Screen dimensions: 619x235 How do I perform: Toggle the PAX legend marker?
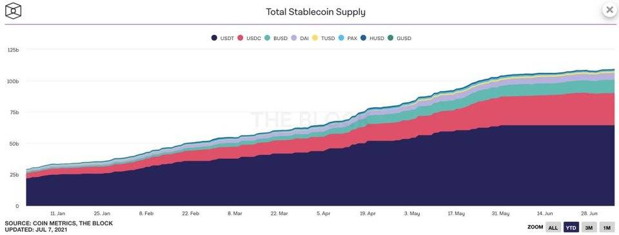click(341, 38)
